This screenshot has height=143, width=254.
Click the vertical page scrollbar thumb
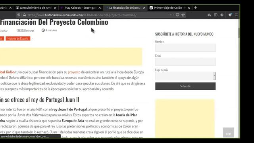[239, 33]
